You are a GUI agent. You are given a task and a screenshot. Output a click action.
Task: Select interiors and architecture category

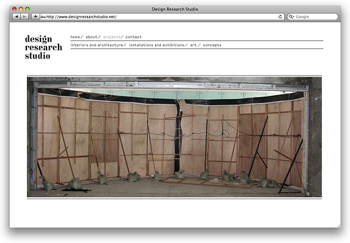click(97, 45)
